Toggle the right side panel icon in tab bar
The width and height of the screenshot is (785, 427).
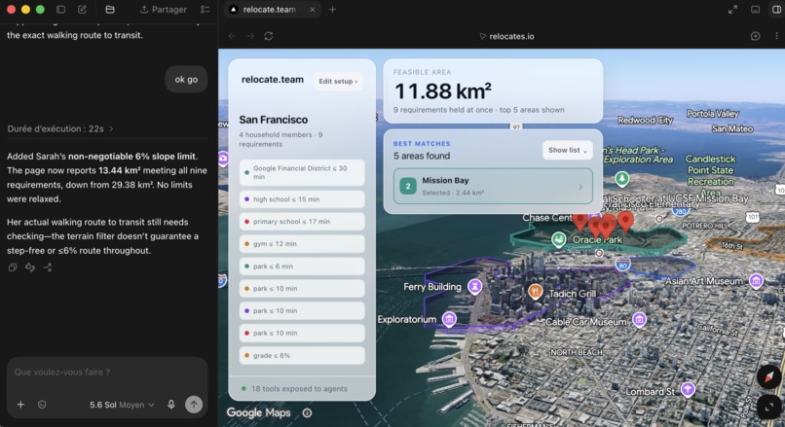776,10
